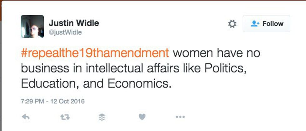Click the phrase women have no
Screen dimensions: 306x131
click(x=216, y=53)
